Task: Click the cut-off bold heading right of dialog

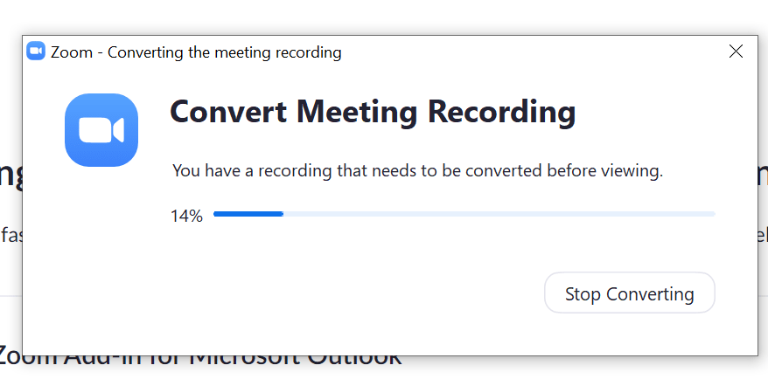Action: click(x=762, y=174)
